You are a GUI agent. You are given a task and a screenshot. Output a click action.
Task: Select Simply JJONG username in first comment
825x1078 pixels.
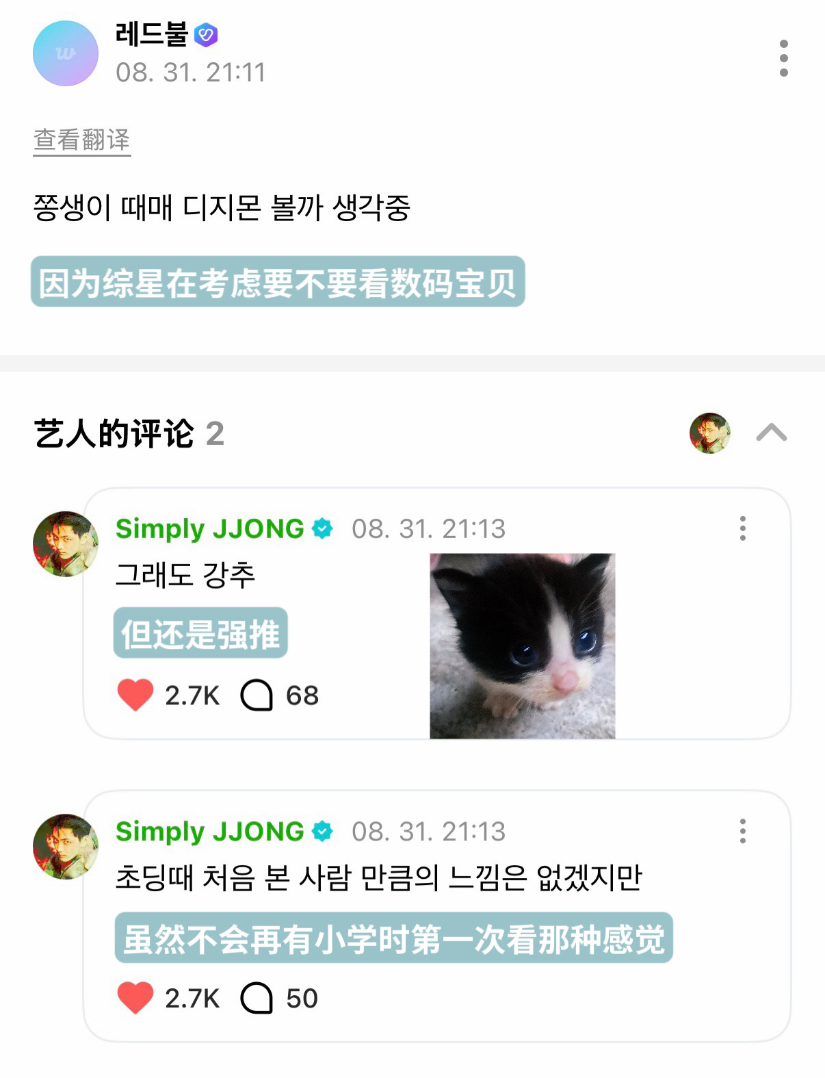pos(210,528)
